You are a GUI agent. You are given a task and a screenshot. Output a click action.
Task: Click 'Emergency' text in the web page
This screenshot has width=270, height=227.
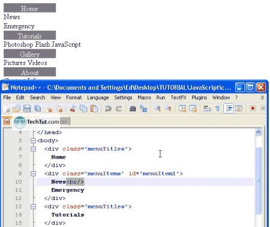coord(19,26)
